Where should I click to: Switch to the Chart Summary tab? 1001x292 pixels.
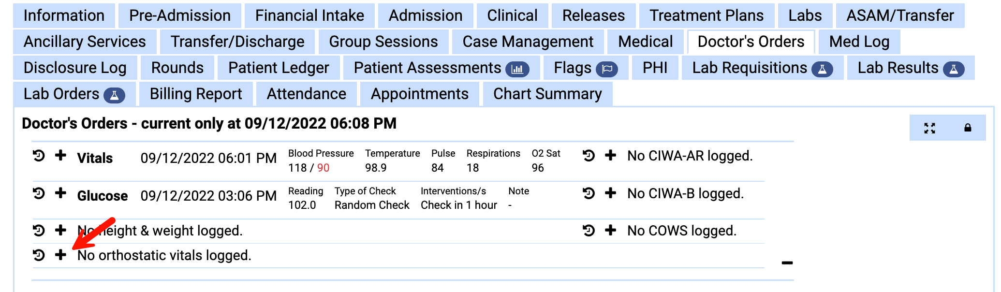click(x=547, y=93)
